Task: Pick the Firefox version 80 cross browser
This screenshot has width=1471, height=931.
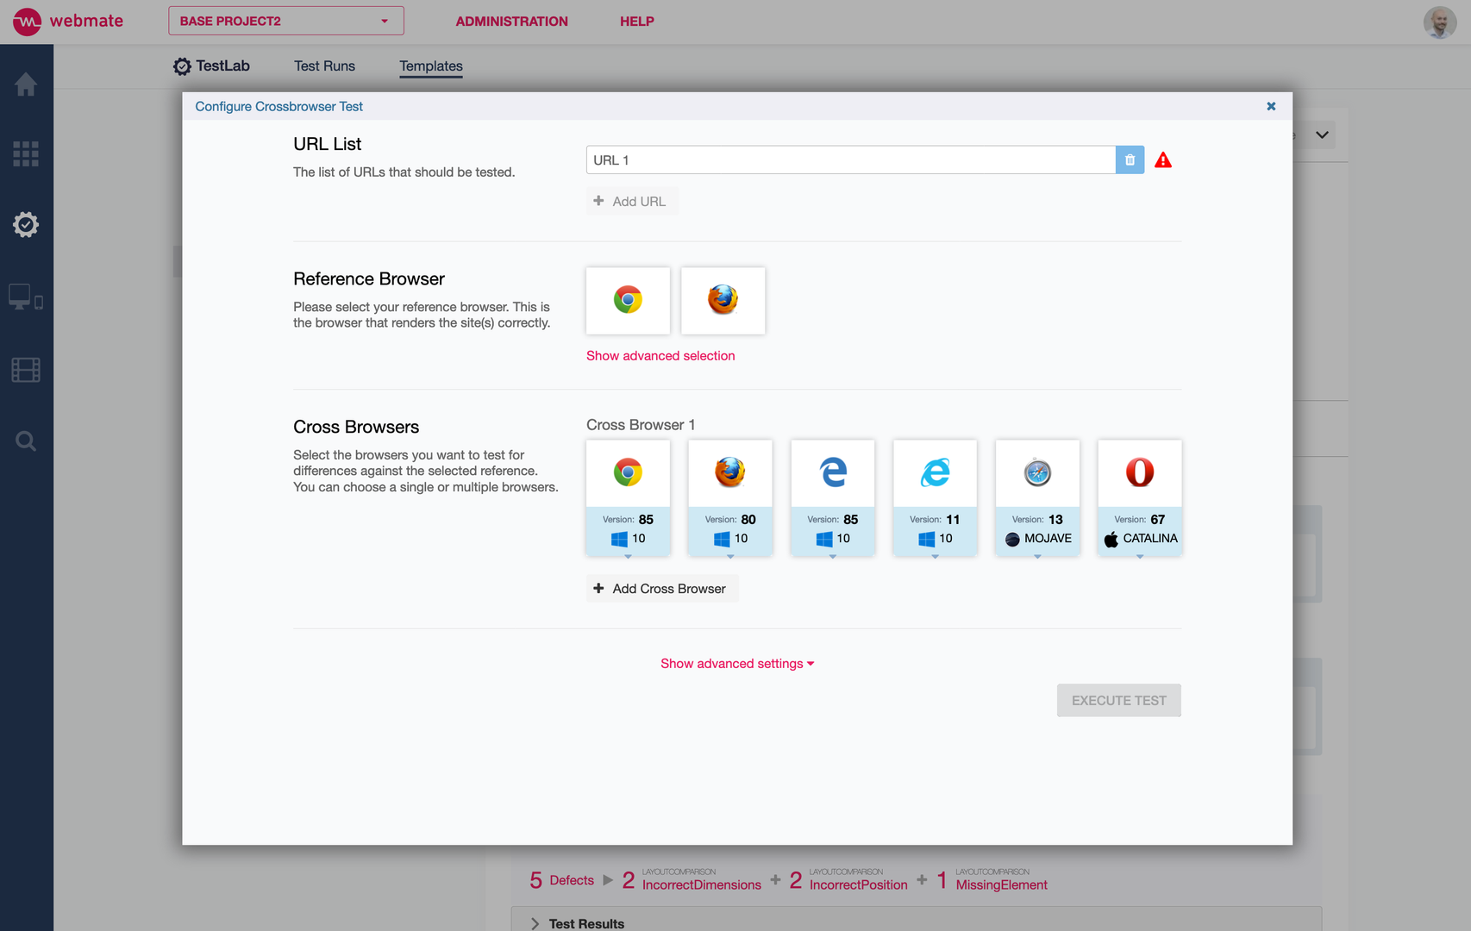Action: (x=730, y=497)
